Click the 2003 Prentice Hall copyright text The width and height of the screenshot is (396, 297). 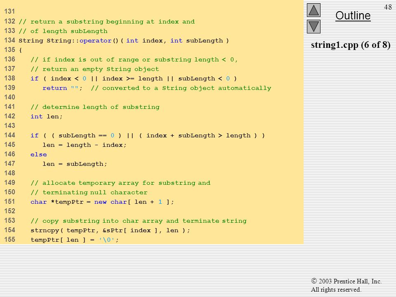(x=346, y=281)
